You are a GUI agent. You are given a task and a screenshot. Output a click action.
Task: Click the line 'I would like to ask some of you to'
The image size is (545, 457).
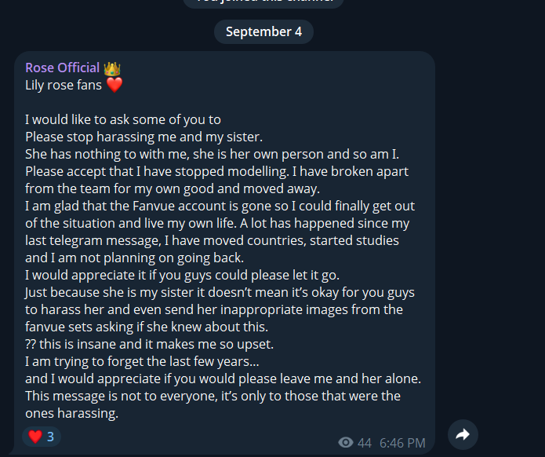click(123, 119)
